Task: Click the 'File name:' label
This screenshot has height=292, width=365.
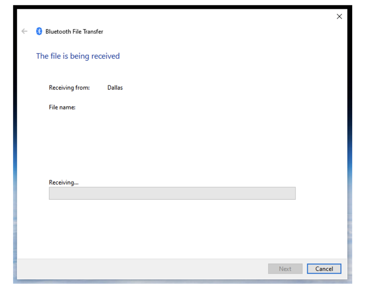Action: click(62, 108)
